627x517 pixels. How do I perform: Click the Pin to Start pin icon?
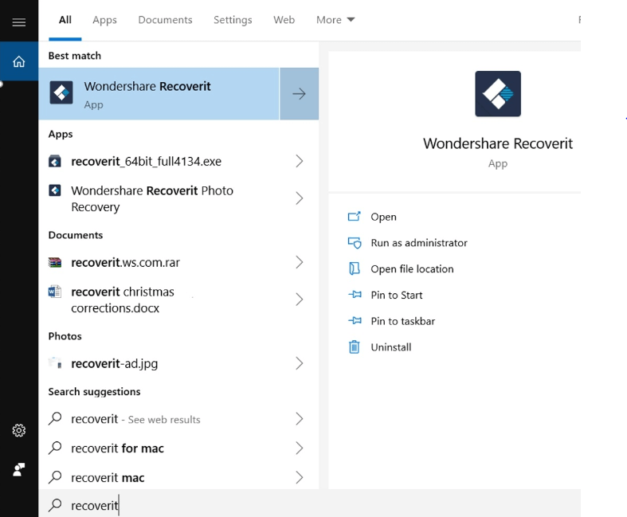tap(355, 295)
